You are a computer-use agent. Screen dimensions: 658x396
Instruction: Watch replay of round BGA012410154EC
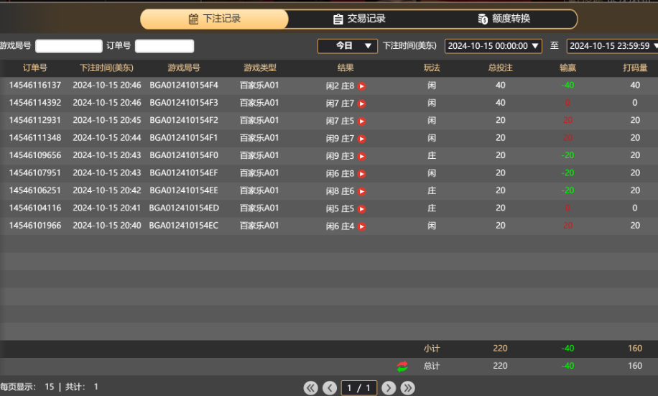[362, 226]
